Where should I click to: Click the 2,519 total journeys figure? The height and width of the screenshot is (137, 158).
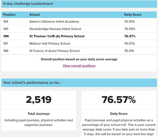point(38,100)
